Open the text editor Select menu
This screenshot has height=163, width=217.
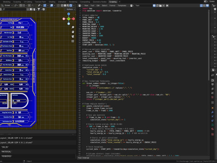pyautogui.click(x=104, y=5)
